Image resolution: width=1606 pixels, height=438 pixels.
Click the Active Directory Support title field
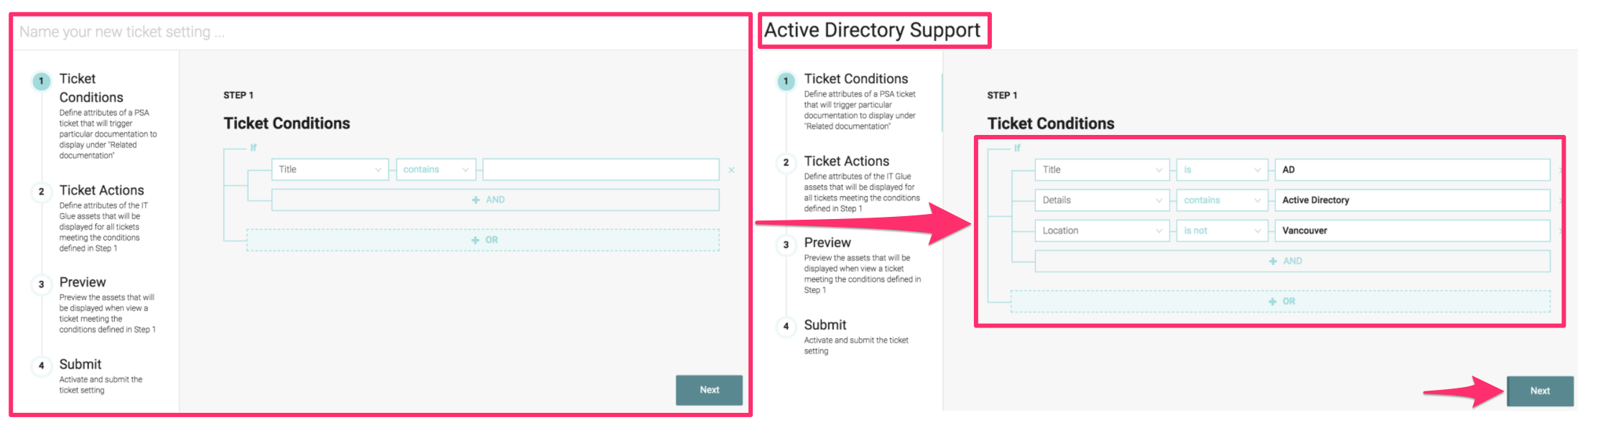pyautogui.click(x=873, y=30)
